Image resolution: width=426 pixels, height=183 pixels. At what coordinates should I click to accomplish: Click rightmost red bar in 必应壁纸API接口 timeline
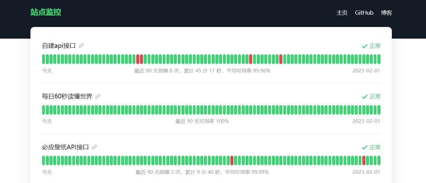click(x=364, y=160)
